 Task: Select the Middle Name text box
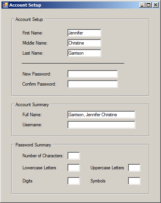point(84,43)
